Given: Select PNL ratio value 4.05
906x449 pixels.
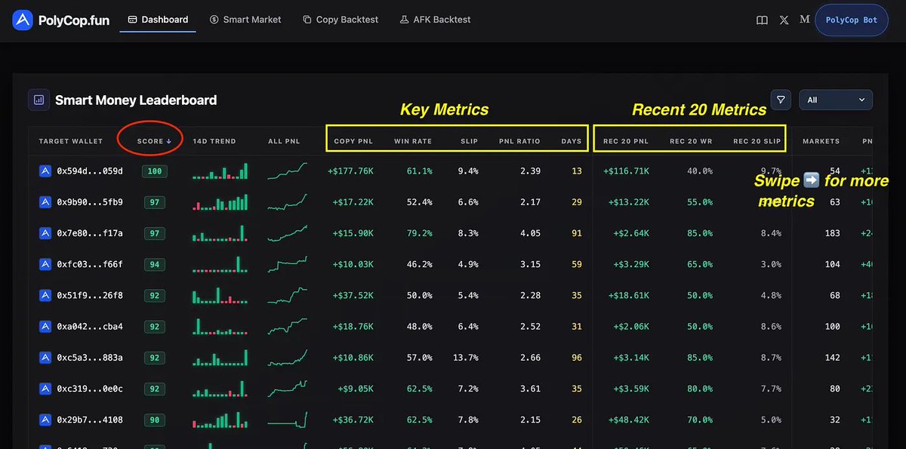Looking at the screenshot, I should (x=530, y=233).
